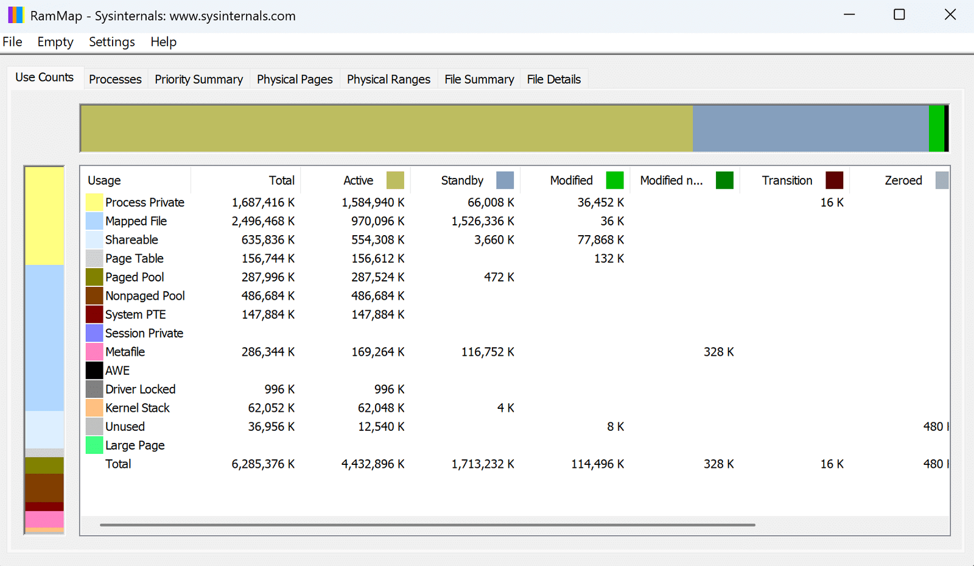Image resolution: width=974 pixels, height=566 pixels.
Task: Click the Usage column header
Action: click(104, 180)
